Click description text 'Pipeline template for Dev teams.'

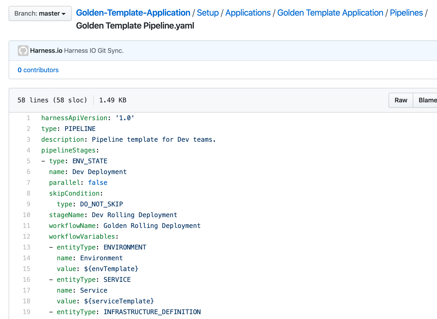pos(154,140)
